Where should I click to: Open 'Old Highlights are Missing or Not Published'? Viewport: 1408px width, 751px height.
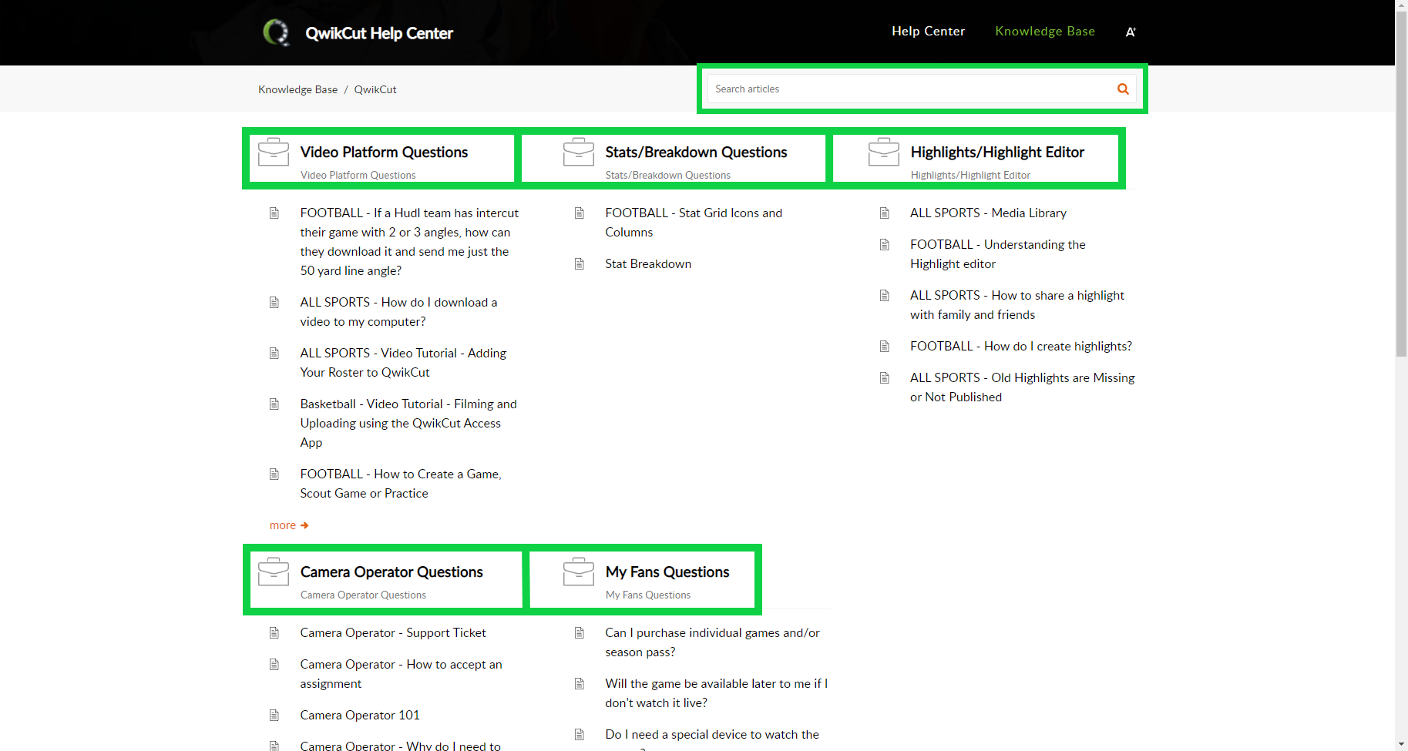coord(1023,387)
